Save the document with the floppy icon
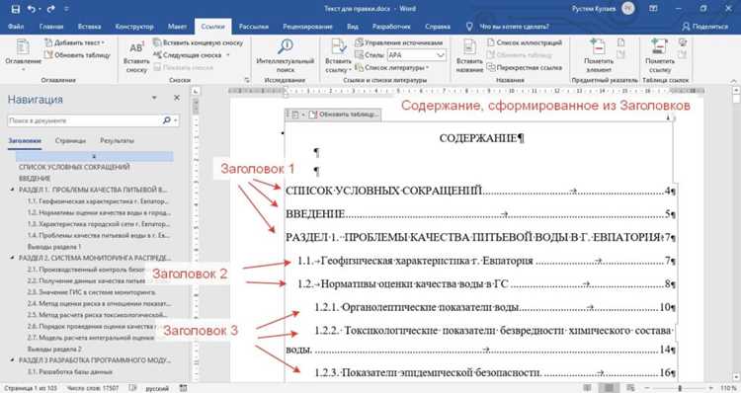The width and height of the screenshot is (741, 393). pyautogui.click(x=15, y=9)
